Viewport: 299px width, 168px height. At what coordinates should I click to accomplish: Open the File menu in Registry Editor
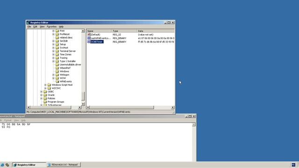coord(29,27)
